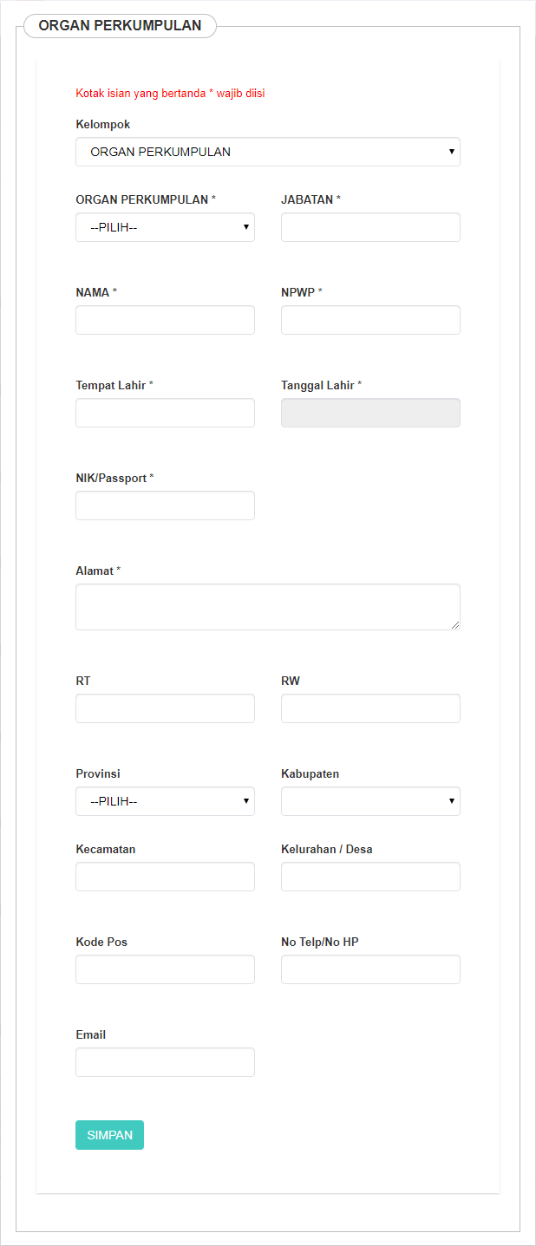The width and height of the screenshot is (536, 1246).
Task: Click the RT input field
Action: click(165, 708)
